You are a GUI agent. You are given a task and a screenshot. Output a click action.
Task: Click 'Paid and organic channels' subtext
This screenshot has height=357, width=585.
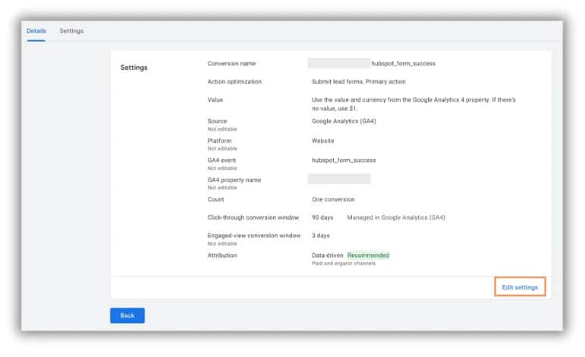pyautogui.click(x=344, y=264)
